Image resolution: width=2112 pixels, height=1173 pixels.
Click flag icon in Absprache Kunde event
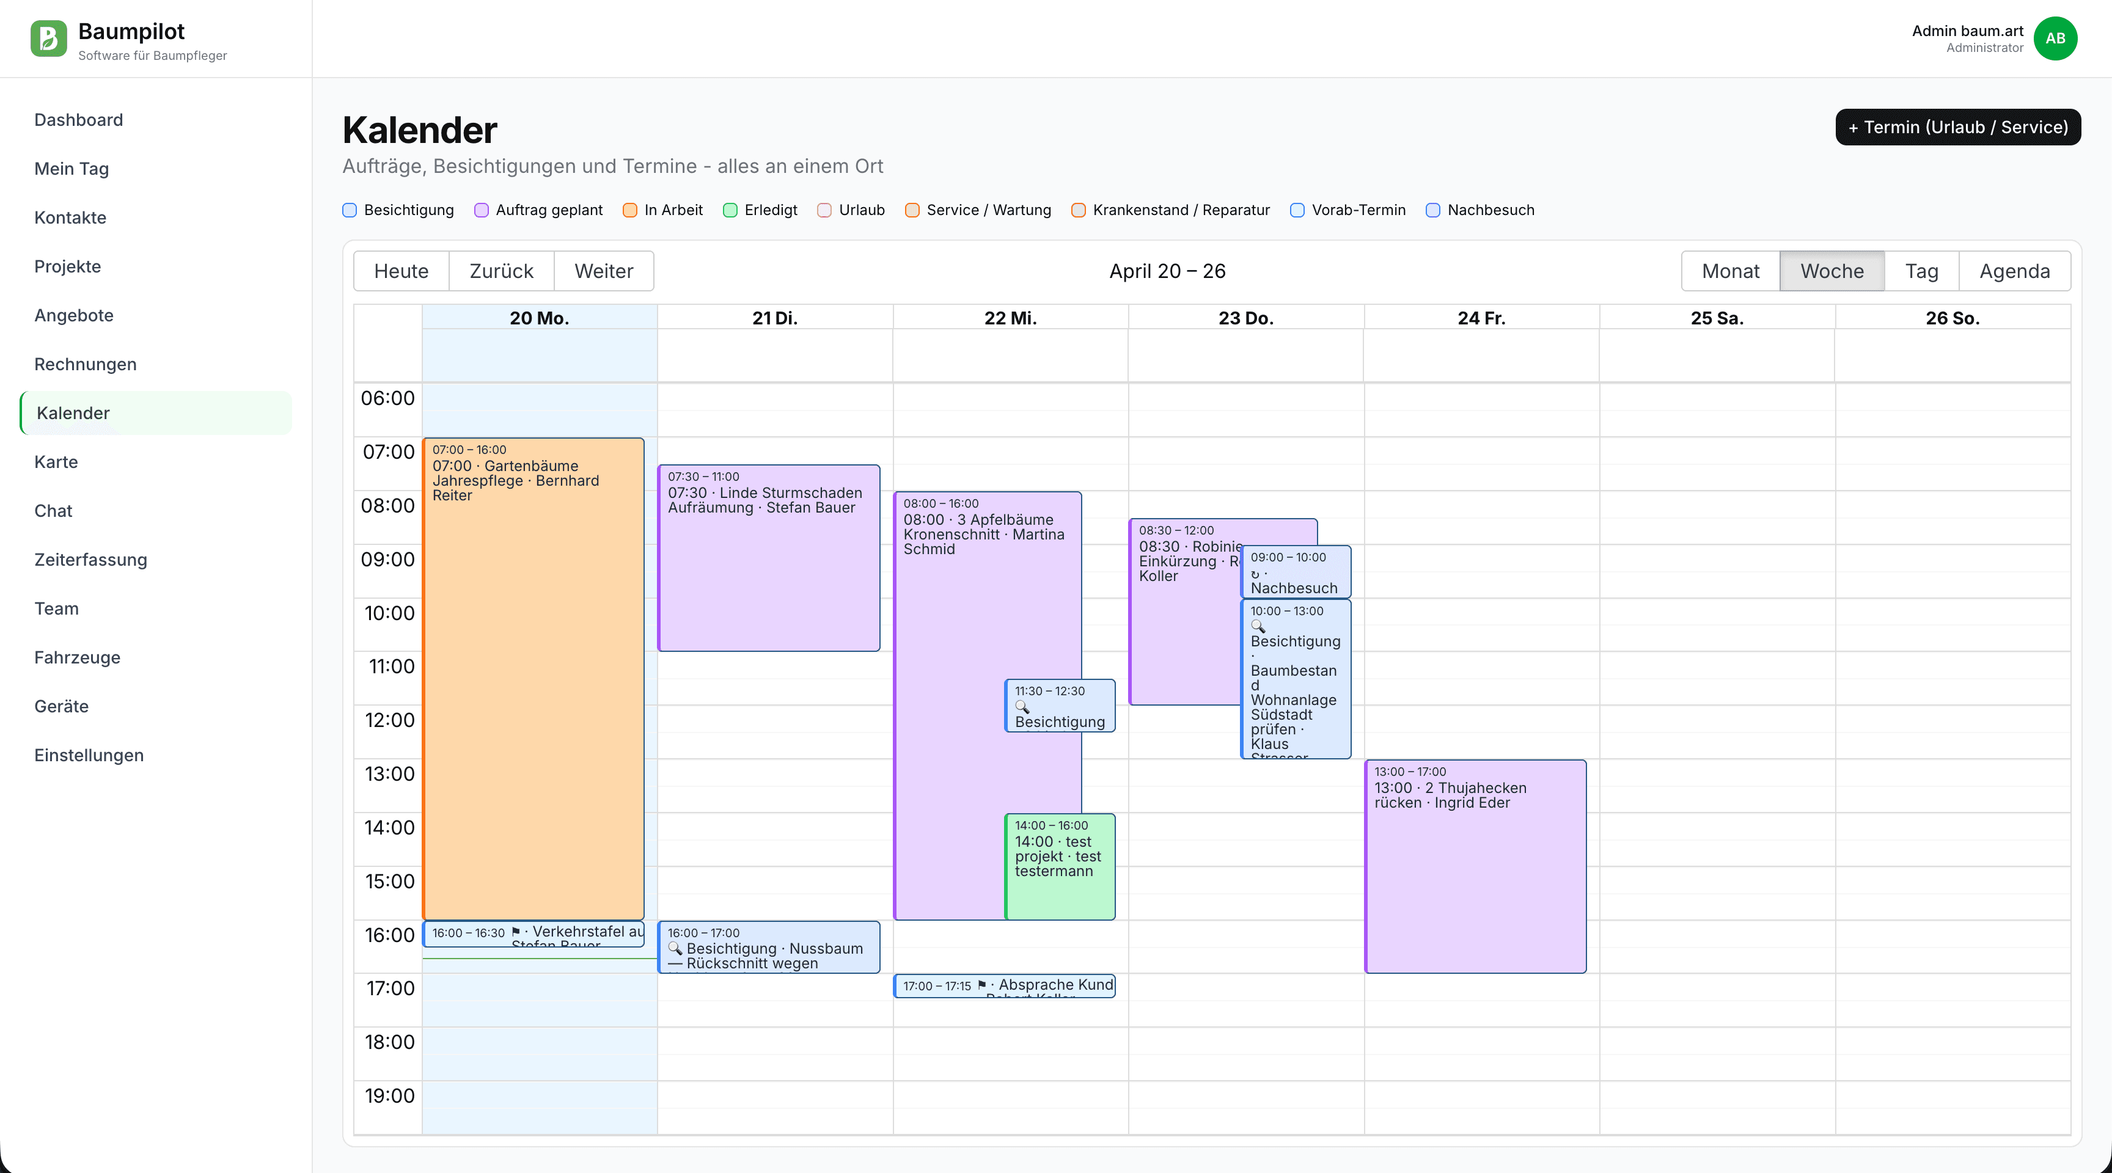(981, 985)
